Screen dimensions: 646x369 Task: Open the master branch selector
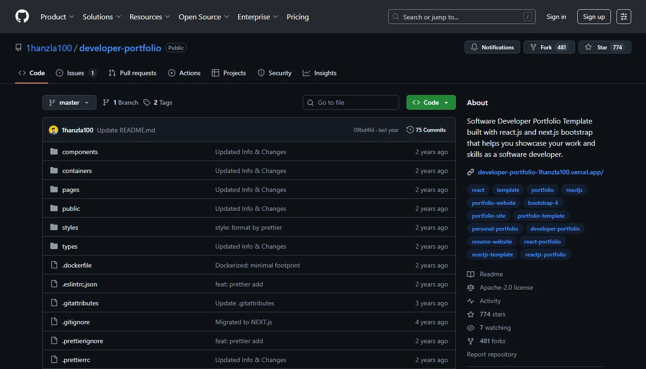(69, 102)
